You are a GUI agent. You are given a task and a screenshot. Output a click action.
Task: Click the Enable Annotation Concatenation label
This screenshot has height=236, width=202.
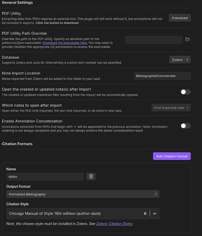click(32, 121)
